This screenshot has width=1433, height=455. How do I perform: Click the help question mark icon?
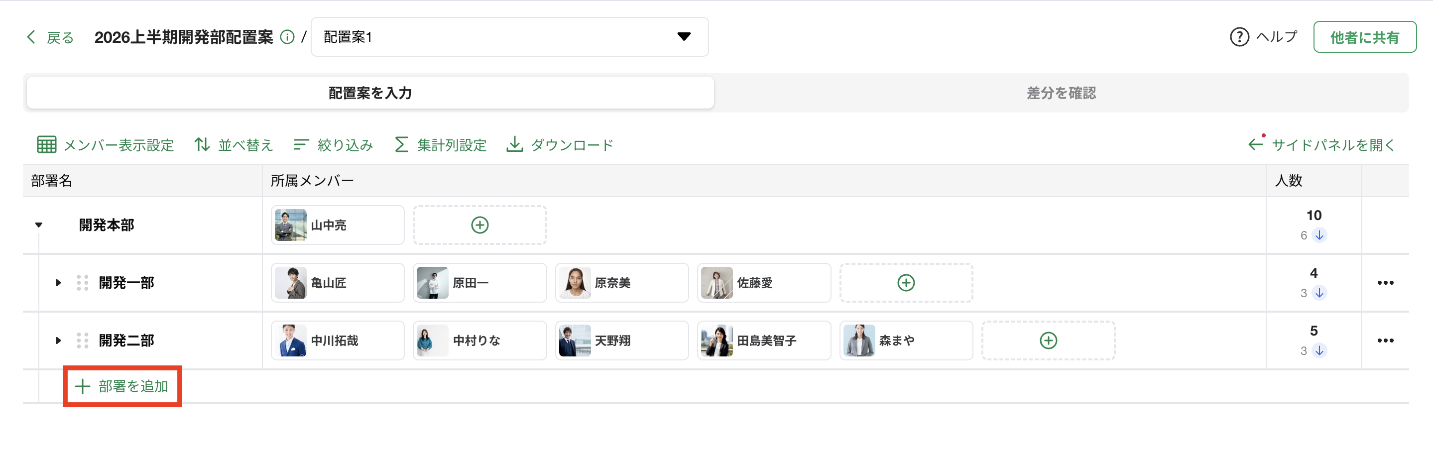[x=1239, y=37]
